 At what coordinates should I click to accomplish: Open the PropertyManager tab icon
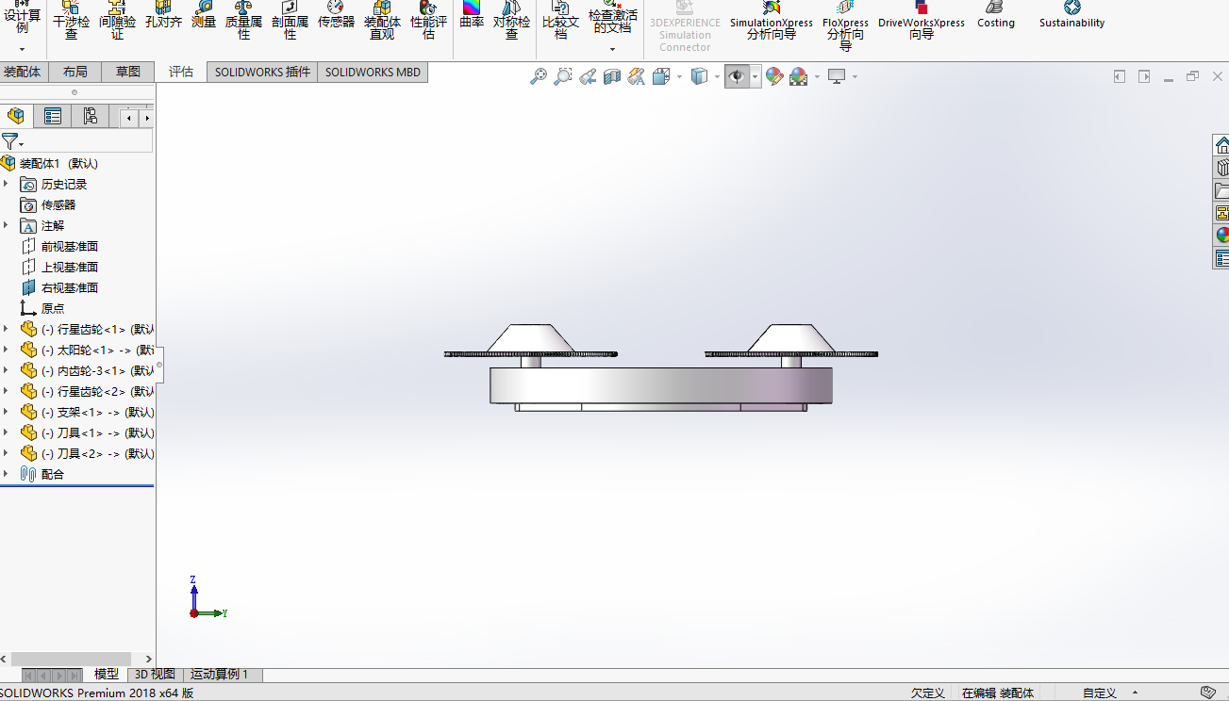(x=53, y=116)
